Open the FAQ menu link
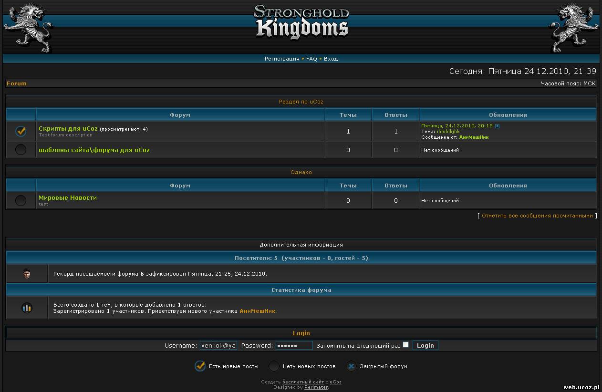 (311, 59)
